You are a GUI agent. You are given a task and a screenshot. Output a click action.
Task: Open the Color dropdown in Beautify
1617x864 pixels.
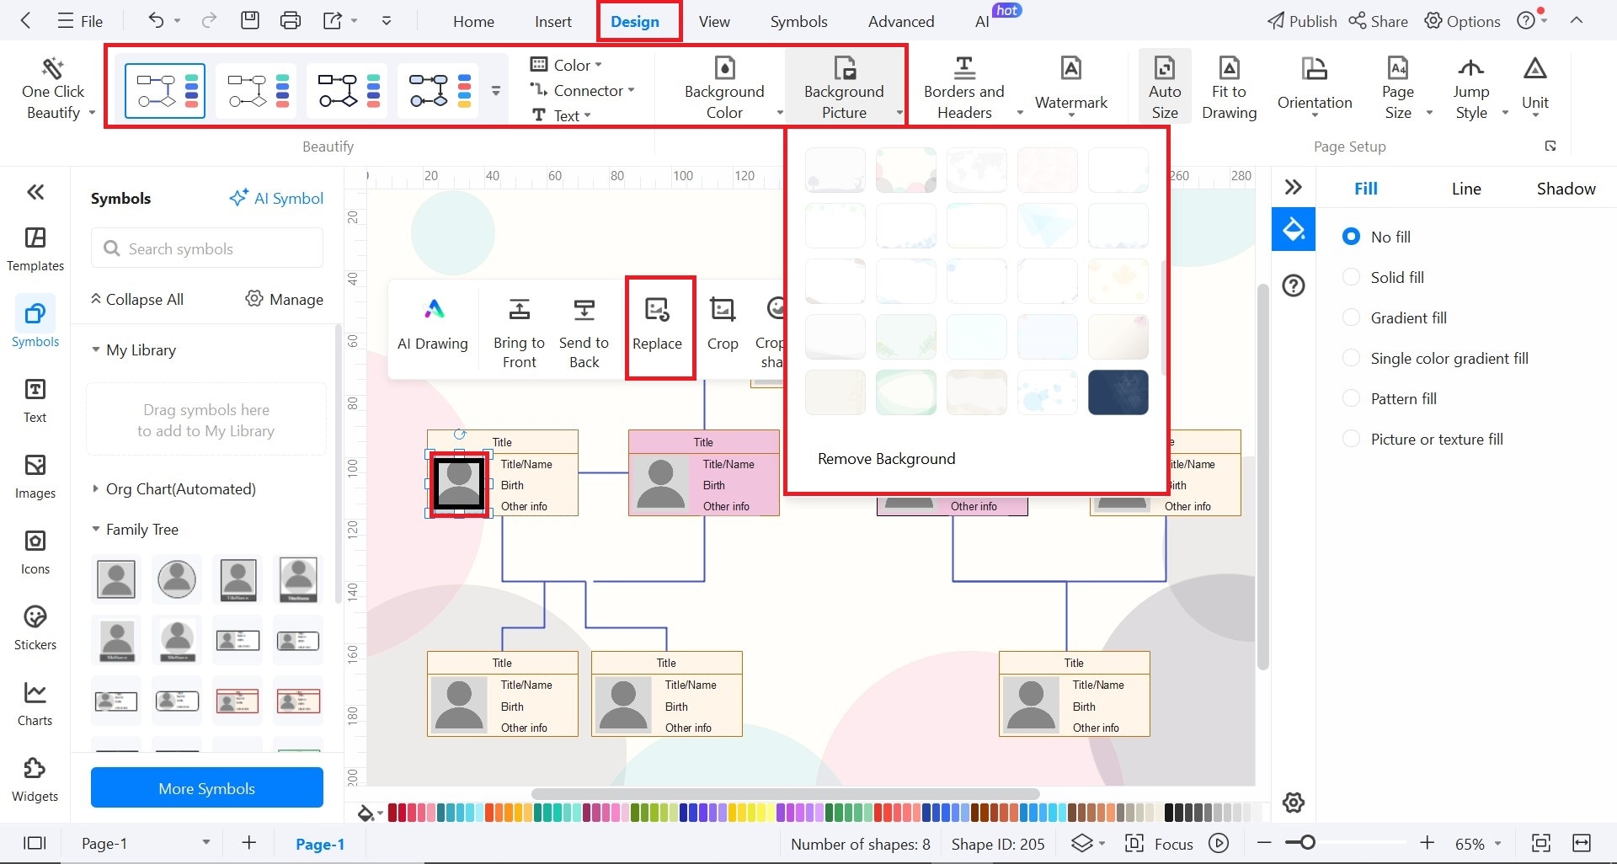click(566, 65)
